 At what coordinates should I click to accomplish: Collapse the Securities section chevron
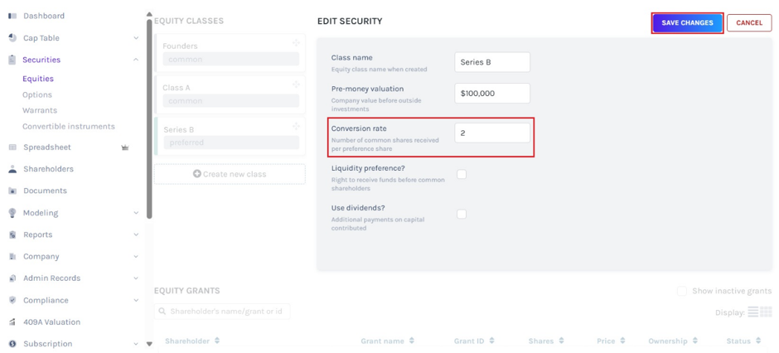136,60
